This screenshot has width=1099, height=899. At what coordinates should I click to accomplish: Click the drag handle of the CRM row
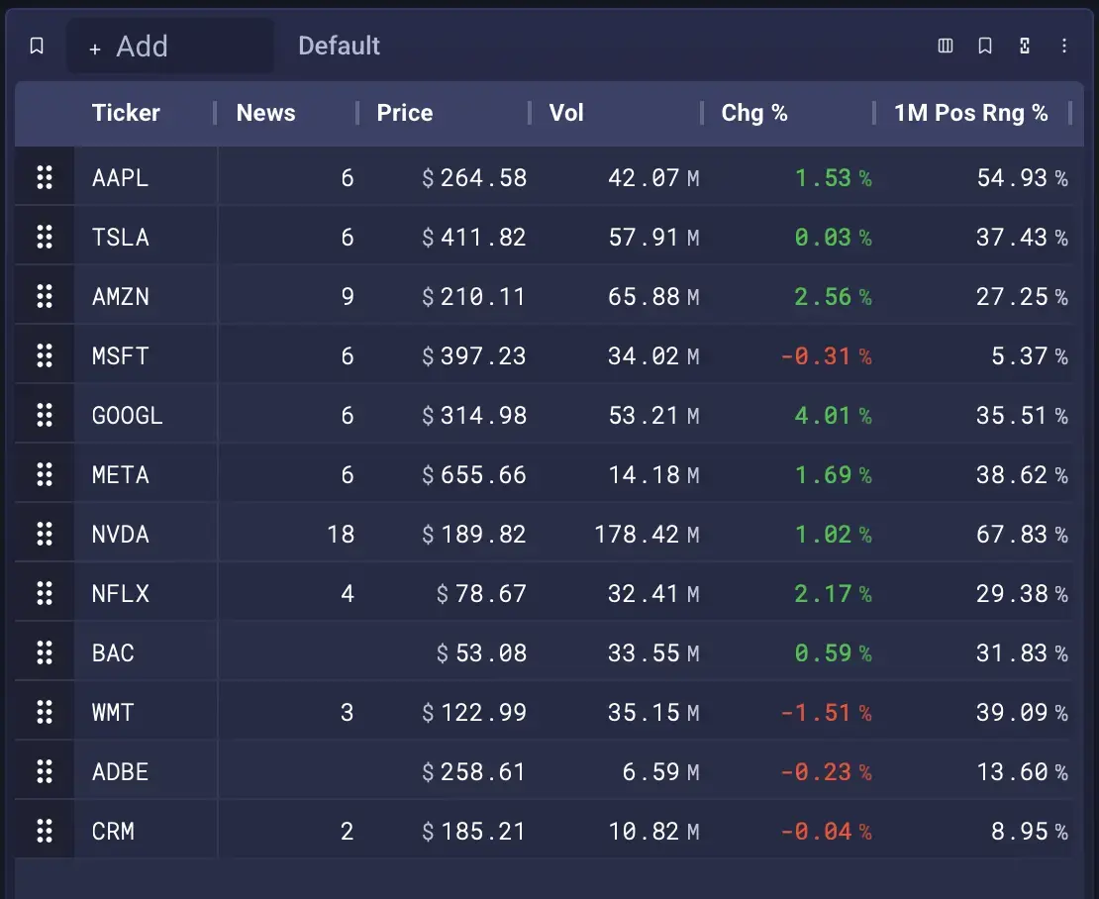click(45, 832)
